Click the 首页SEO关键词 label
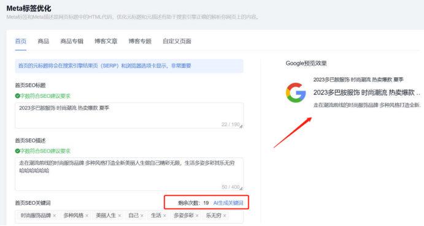The width and height of the screenshot is (424, 226). point(33,203)
